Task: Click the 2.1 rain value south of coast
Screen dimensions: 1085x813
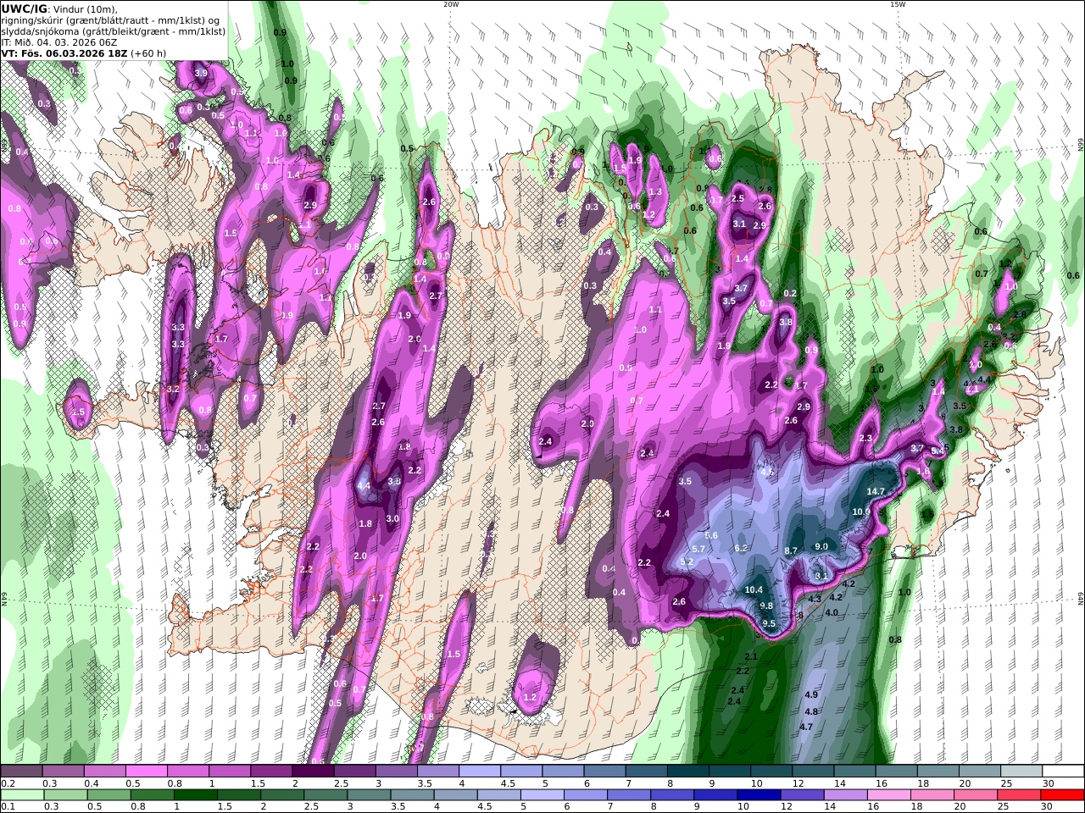Action: point(750,656)
